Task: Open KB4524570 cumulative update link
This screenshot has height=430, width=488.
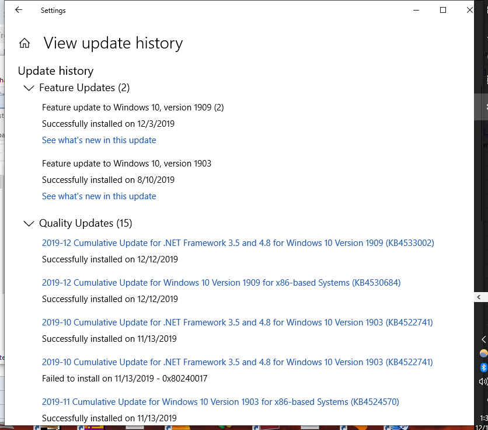Action: click(221, 402)
